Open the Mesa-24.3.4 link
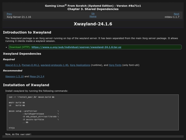Viewport: 186px width, 140px height. coord(37,76)
